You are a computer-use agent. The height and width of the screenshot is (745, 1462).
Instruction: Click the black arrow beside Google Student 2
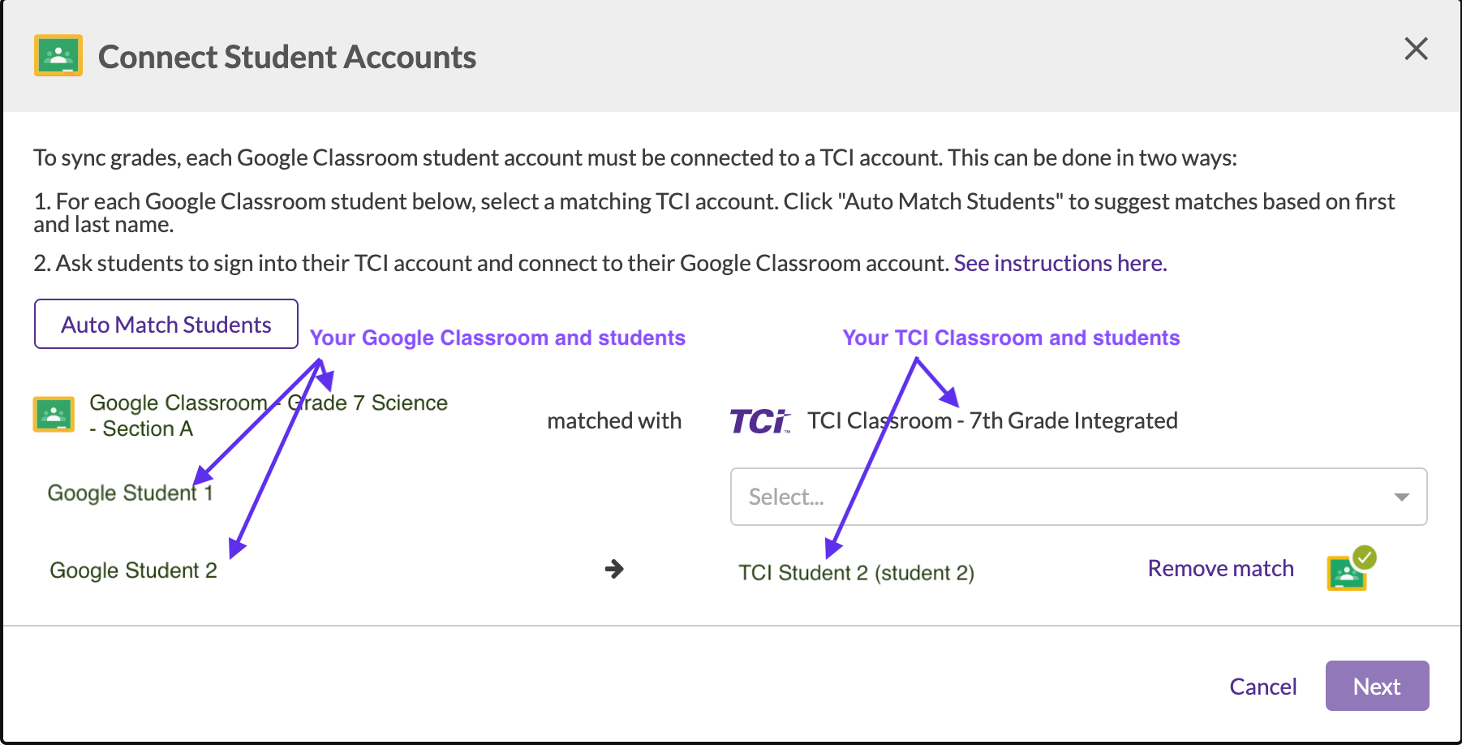tap(614, 570)
